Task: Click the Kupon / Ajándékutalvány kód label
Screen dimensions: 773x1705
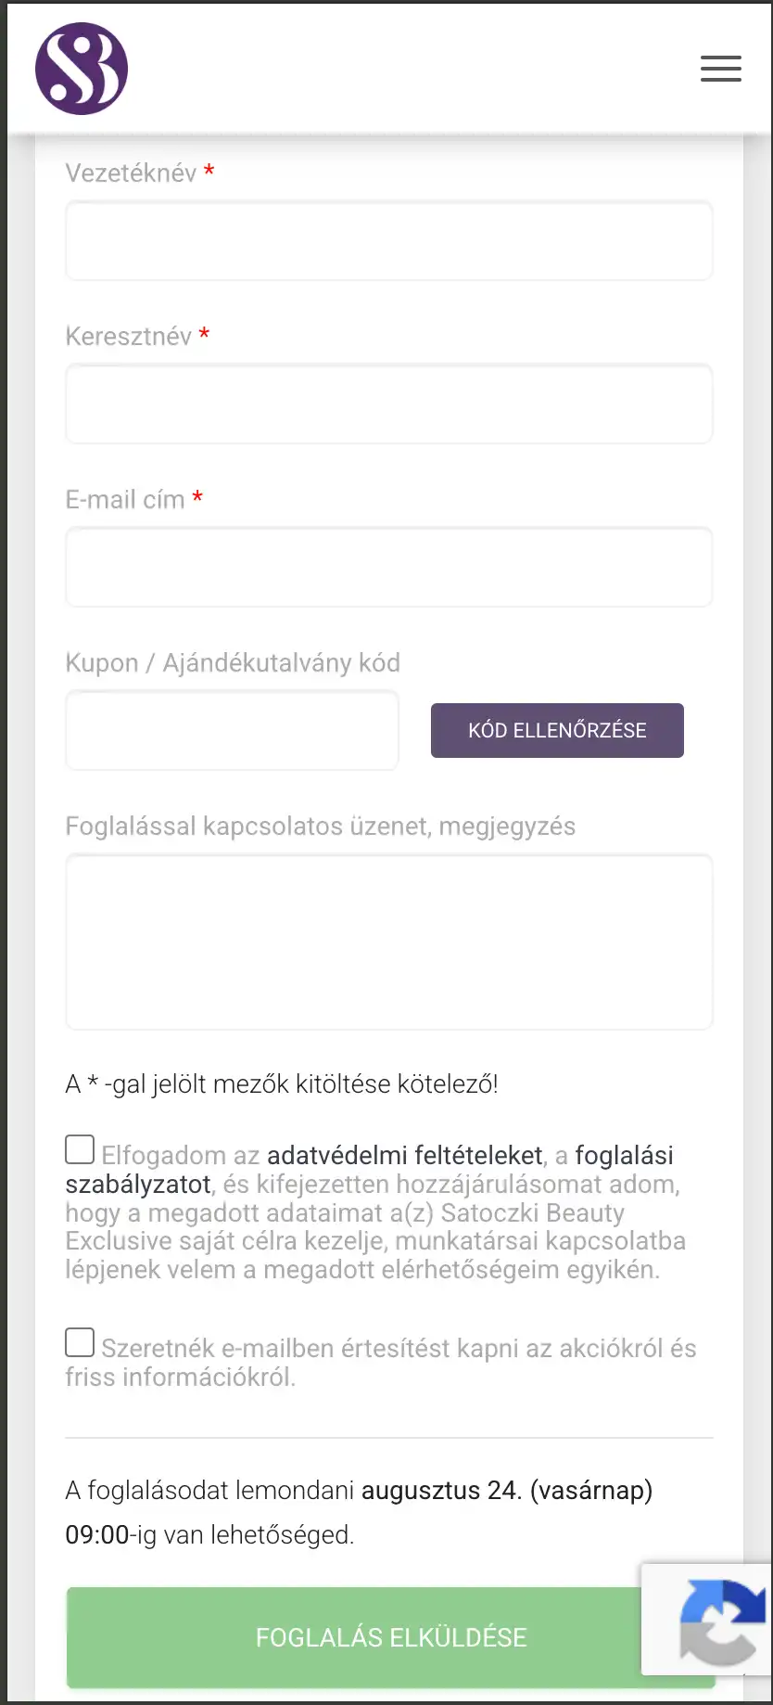Action: 232,662
